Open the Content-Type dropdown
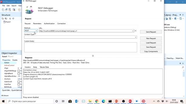Viewport: 186px width, 104px height. point(81,37)
